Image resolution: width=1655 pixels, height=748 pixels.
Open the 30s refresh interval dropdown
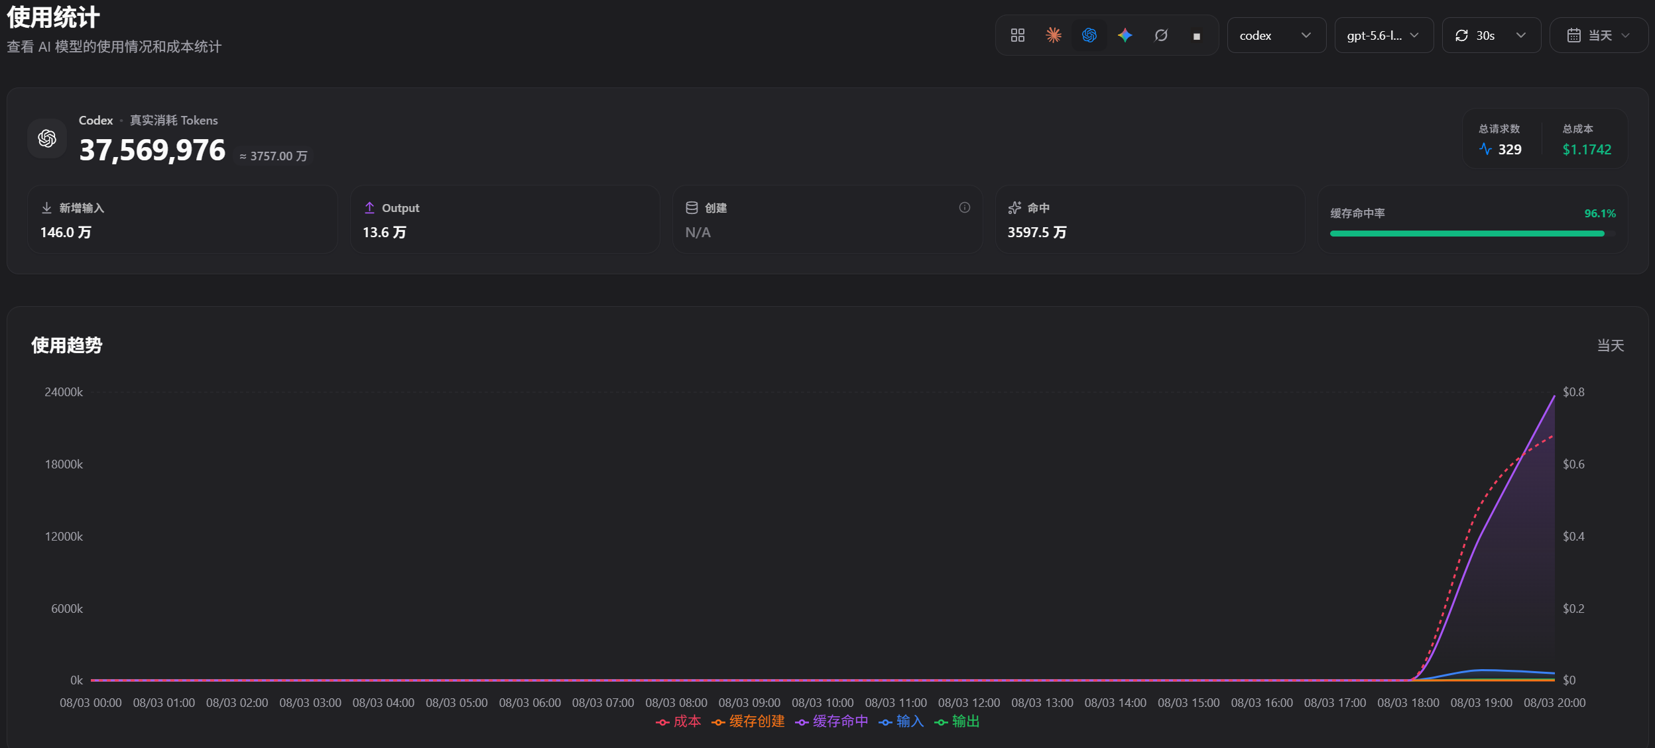pyautogui.click(x=1491, y=35)
